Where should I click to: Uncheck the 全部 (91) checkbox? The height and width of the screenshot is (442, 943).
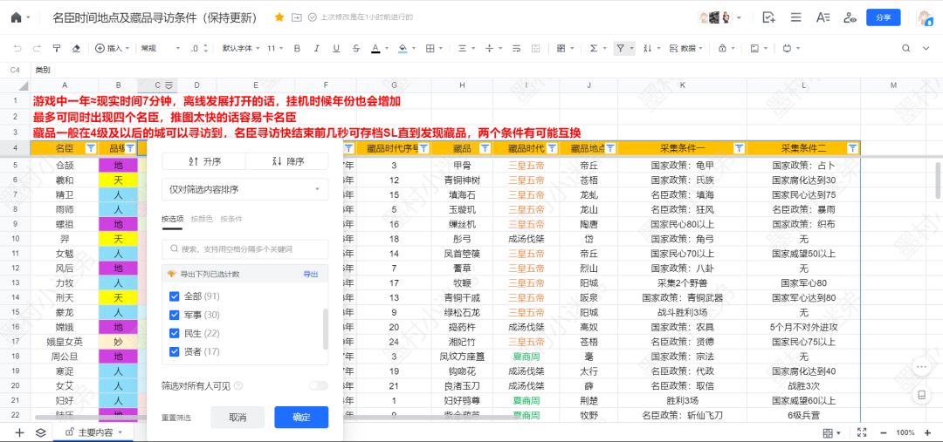pos(175,296)
